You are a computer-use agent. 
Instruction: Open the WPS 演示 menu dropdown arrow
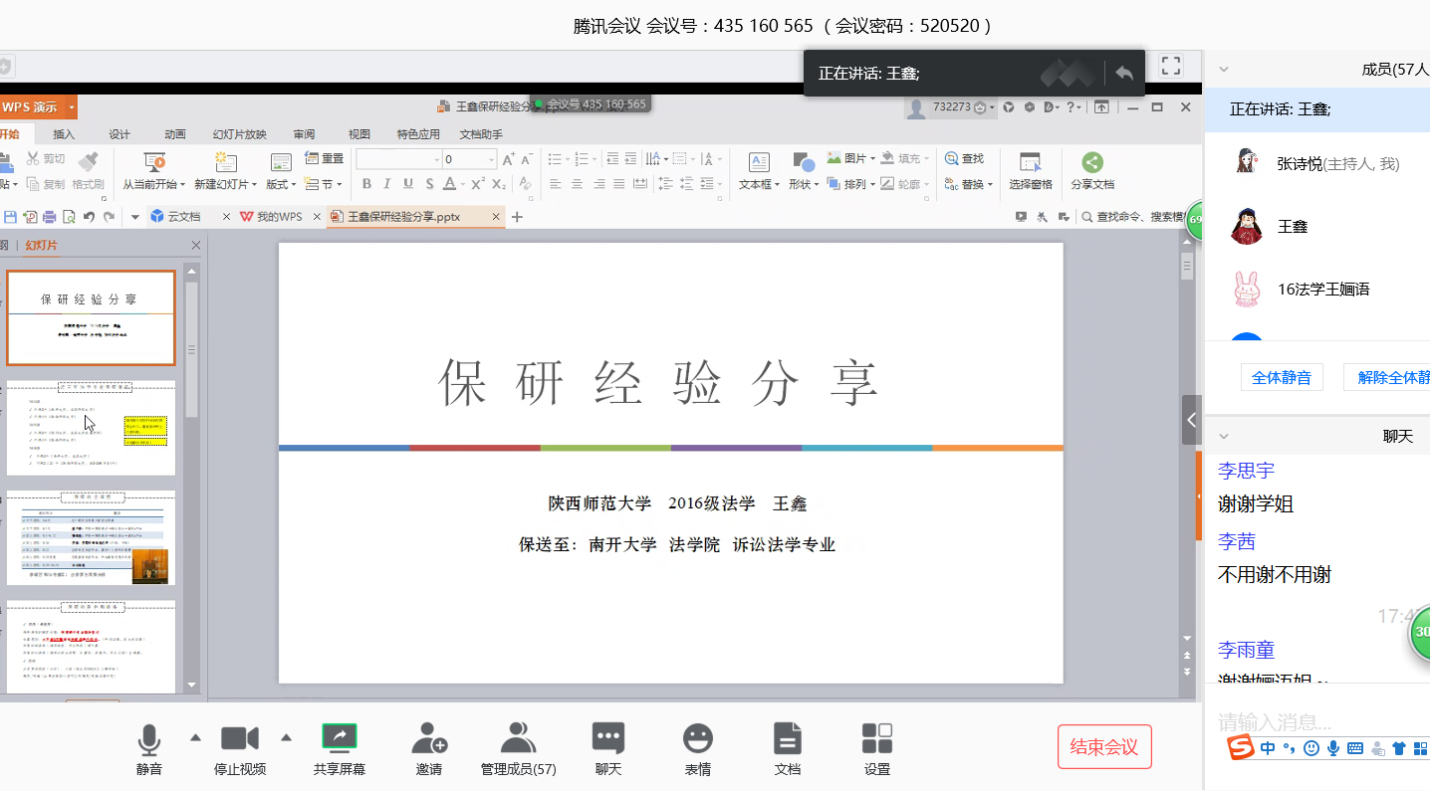coord(71,107)
